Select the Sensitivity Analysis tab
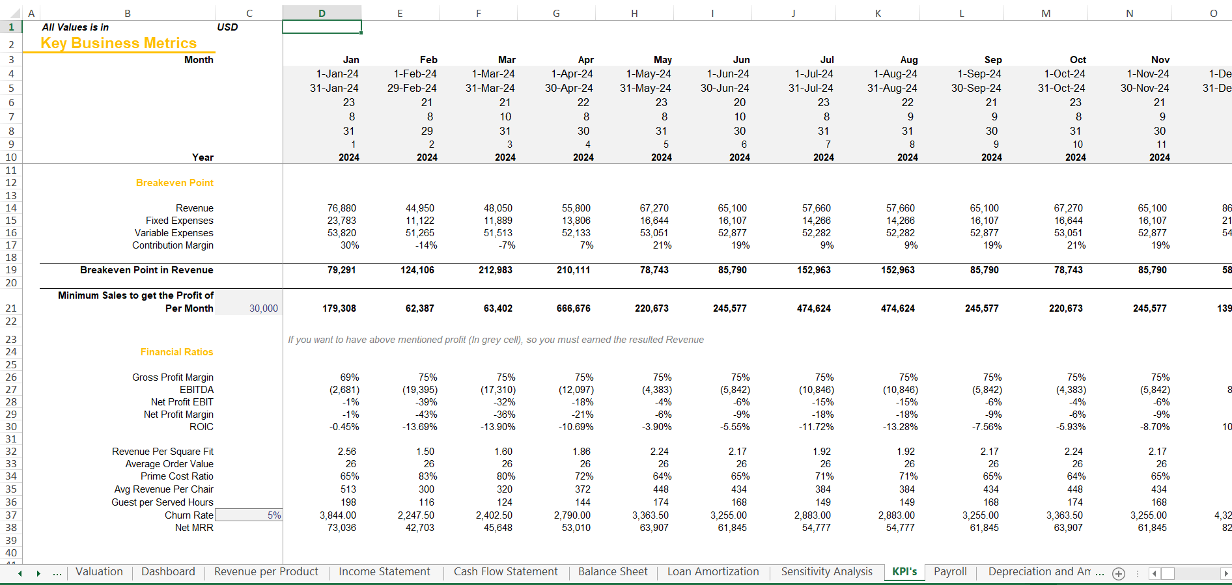1232x585 pixels. [x=826, y=572]
